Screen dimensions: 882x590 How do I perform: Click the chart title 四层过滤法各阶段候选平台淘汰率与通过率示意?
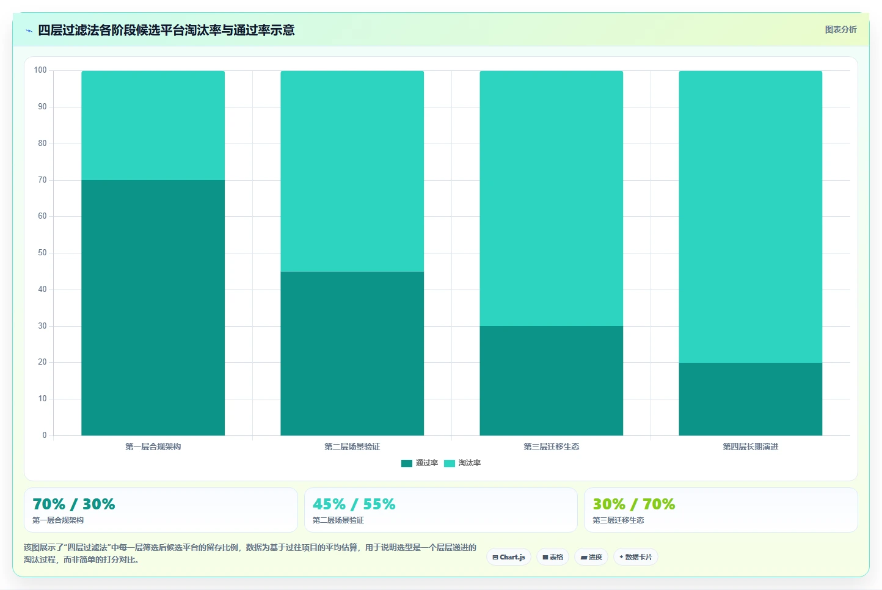click(166, 30)
